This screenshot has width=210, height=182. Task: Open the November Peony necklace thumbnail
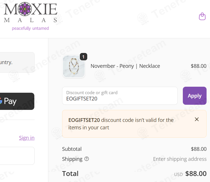pyautogui.click(x=74, y=66)
